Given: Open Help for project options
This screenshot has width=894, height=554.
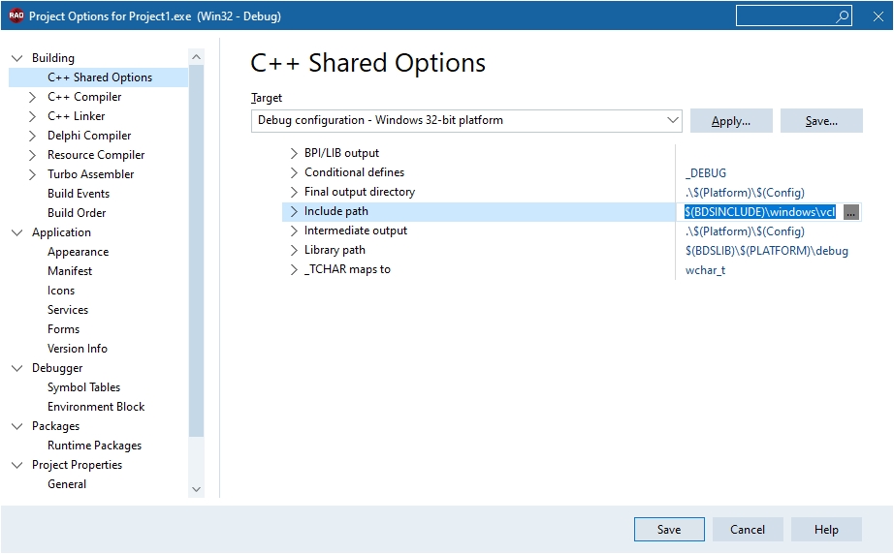Looking at the screenshot, I should point(826,530).
